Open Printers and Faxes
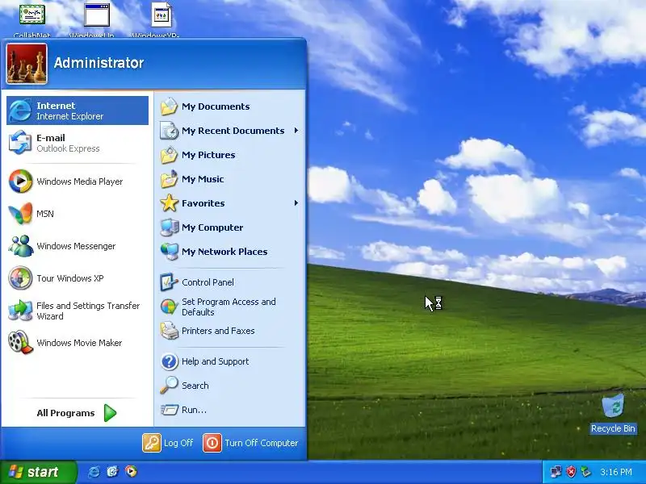The image size is (646, 484). 229,331
